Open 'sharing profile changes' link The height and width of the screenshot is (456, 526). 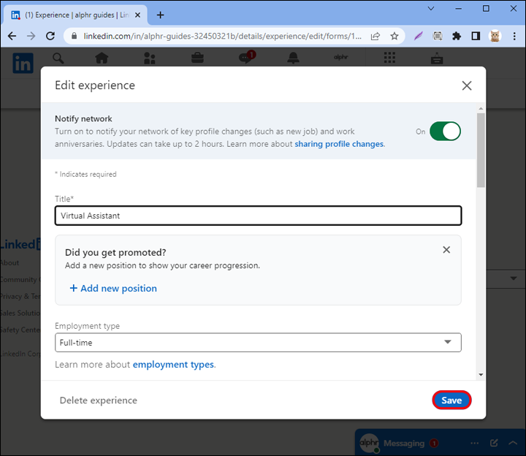point(339,144)
